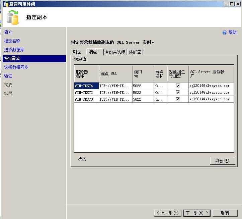Screen dimensions: 242x219
Task: Click the endpoint URL cell for WIN-TEST3
Action: 115,99
